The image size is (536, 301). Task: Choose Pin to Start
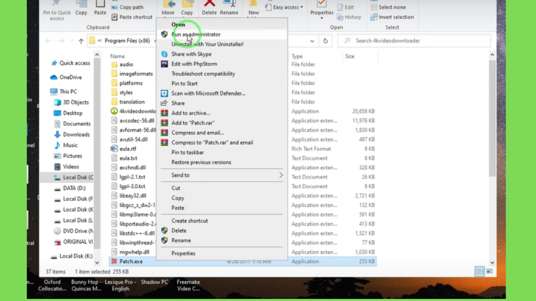coord(184,84)
